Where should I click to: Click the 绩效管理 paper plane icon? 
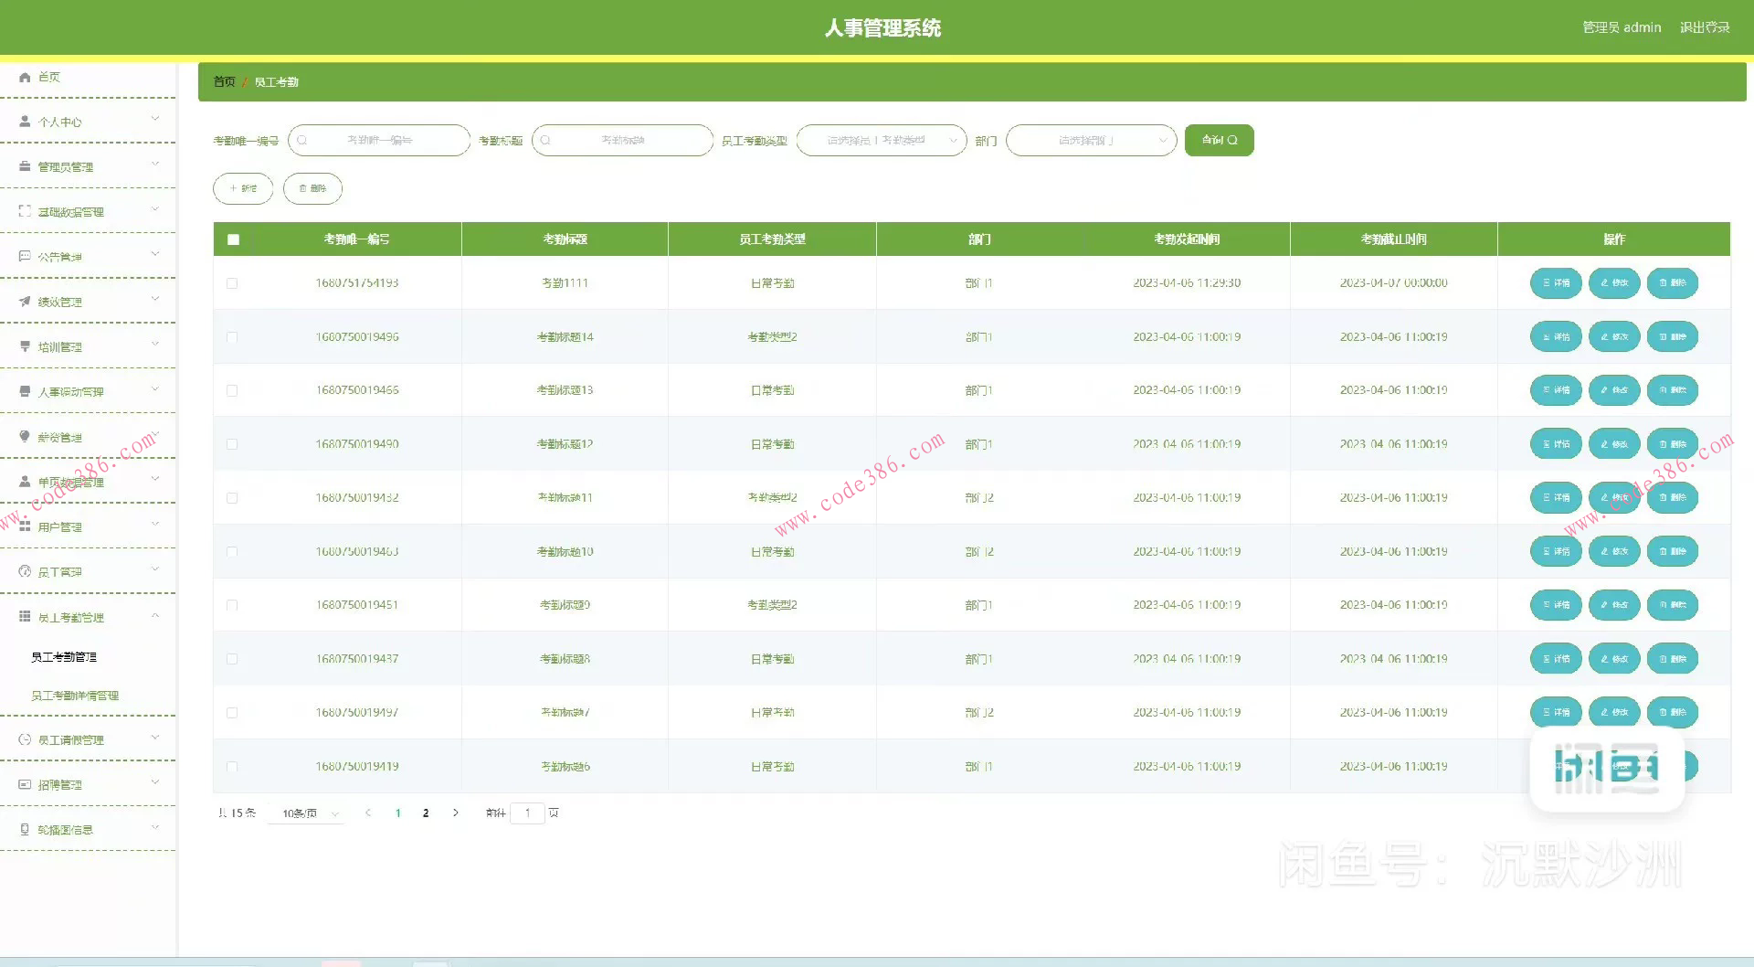click(x=25, y=302)
